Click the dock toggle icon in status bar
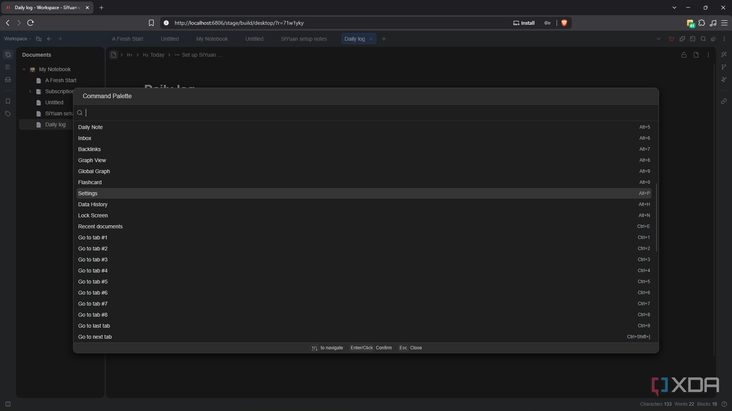 (x=8, y=404)
